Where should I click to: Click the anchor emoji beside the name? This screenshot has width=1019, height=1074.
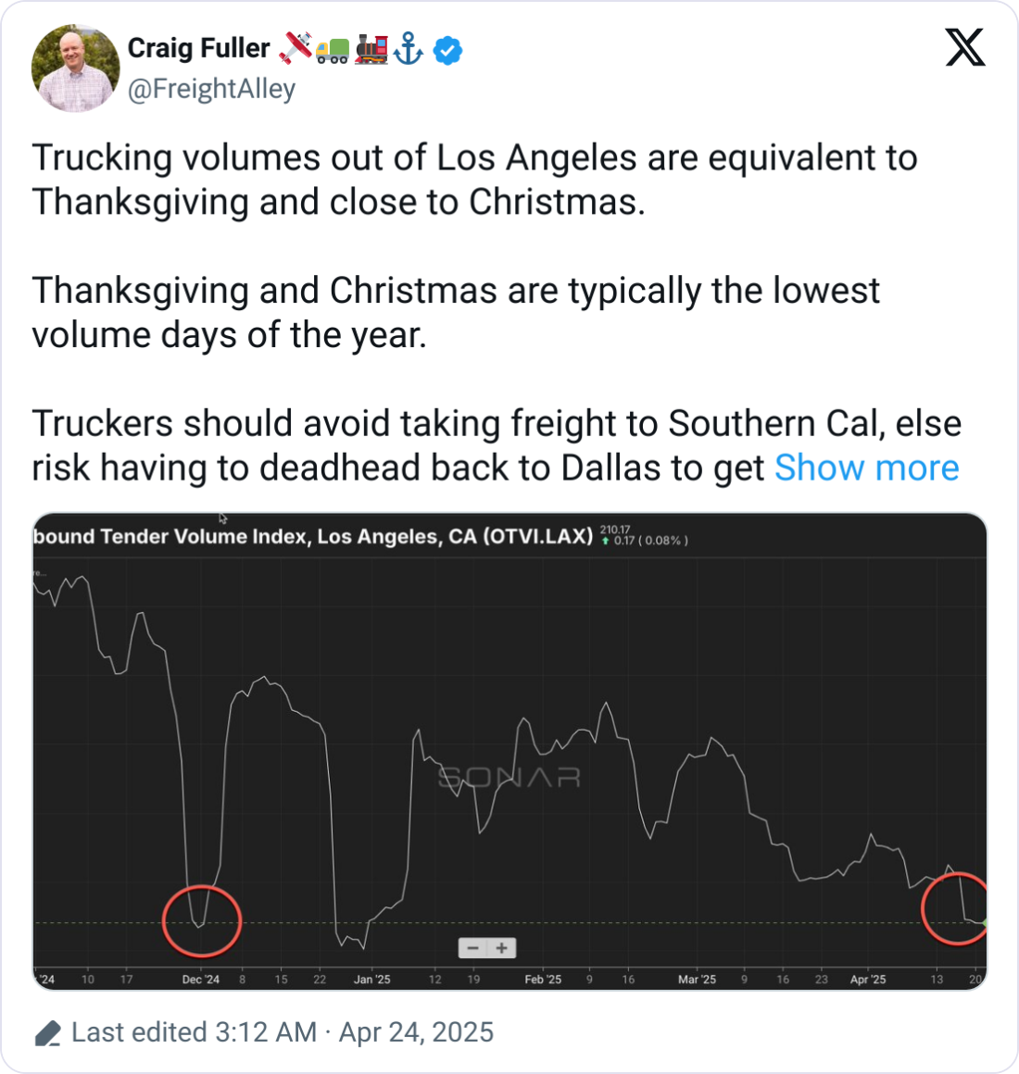tap(409, 49)
